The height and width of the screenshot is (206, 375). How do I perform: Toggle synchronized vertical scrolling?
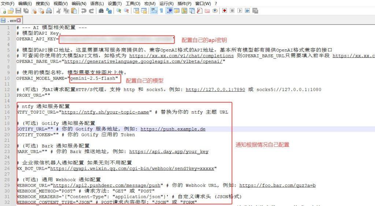[136, 11]
